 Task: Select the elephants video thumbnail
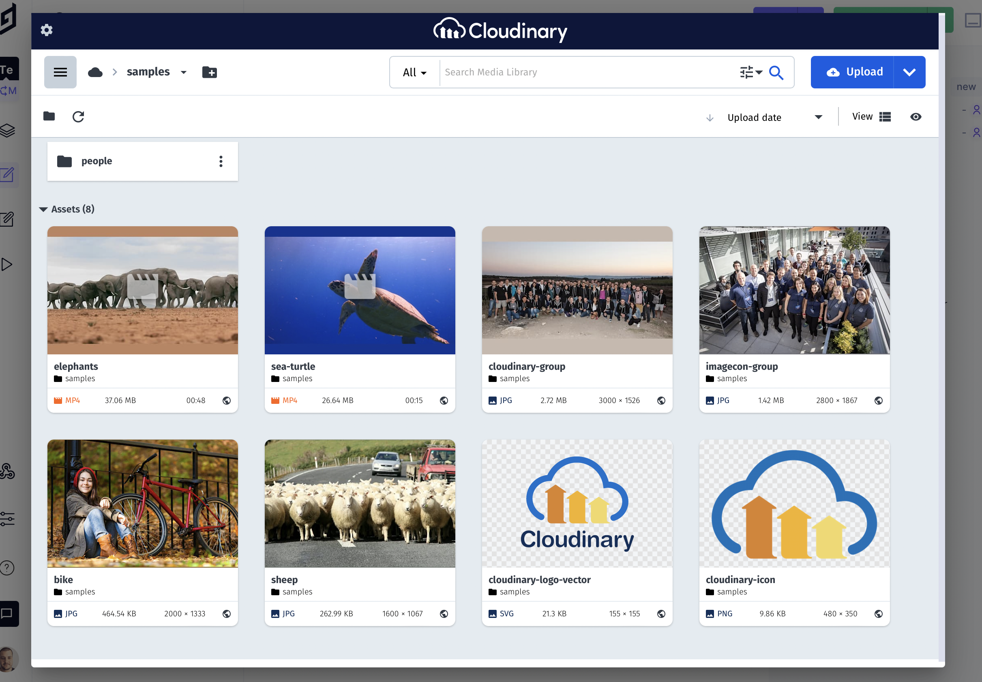click(x=143, y=290)
